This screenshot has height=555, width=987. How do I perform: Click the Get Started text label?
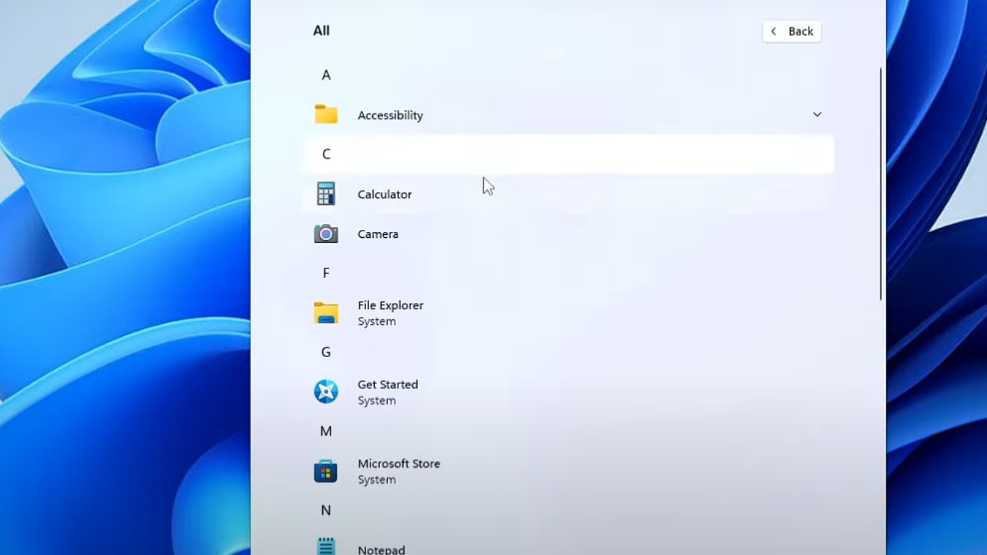pos(387,385)
